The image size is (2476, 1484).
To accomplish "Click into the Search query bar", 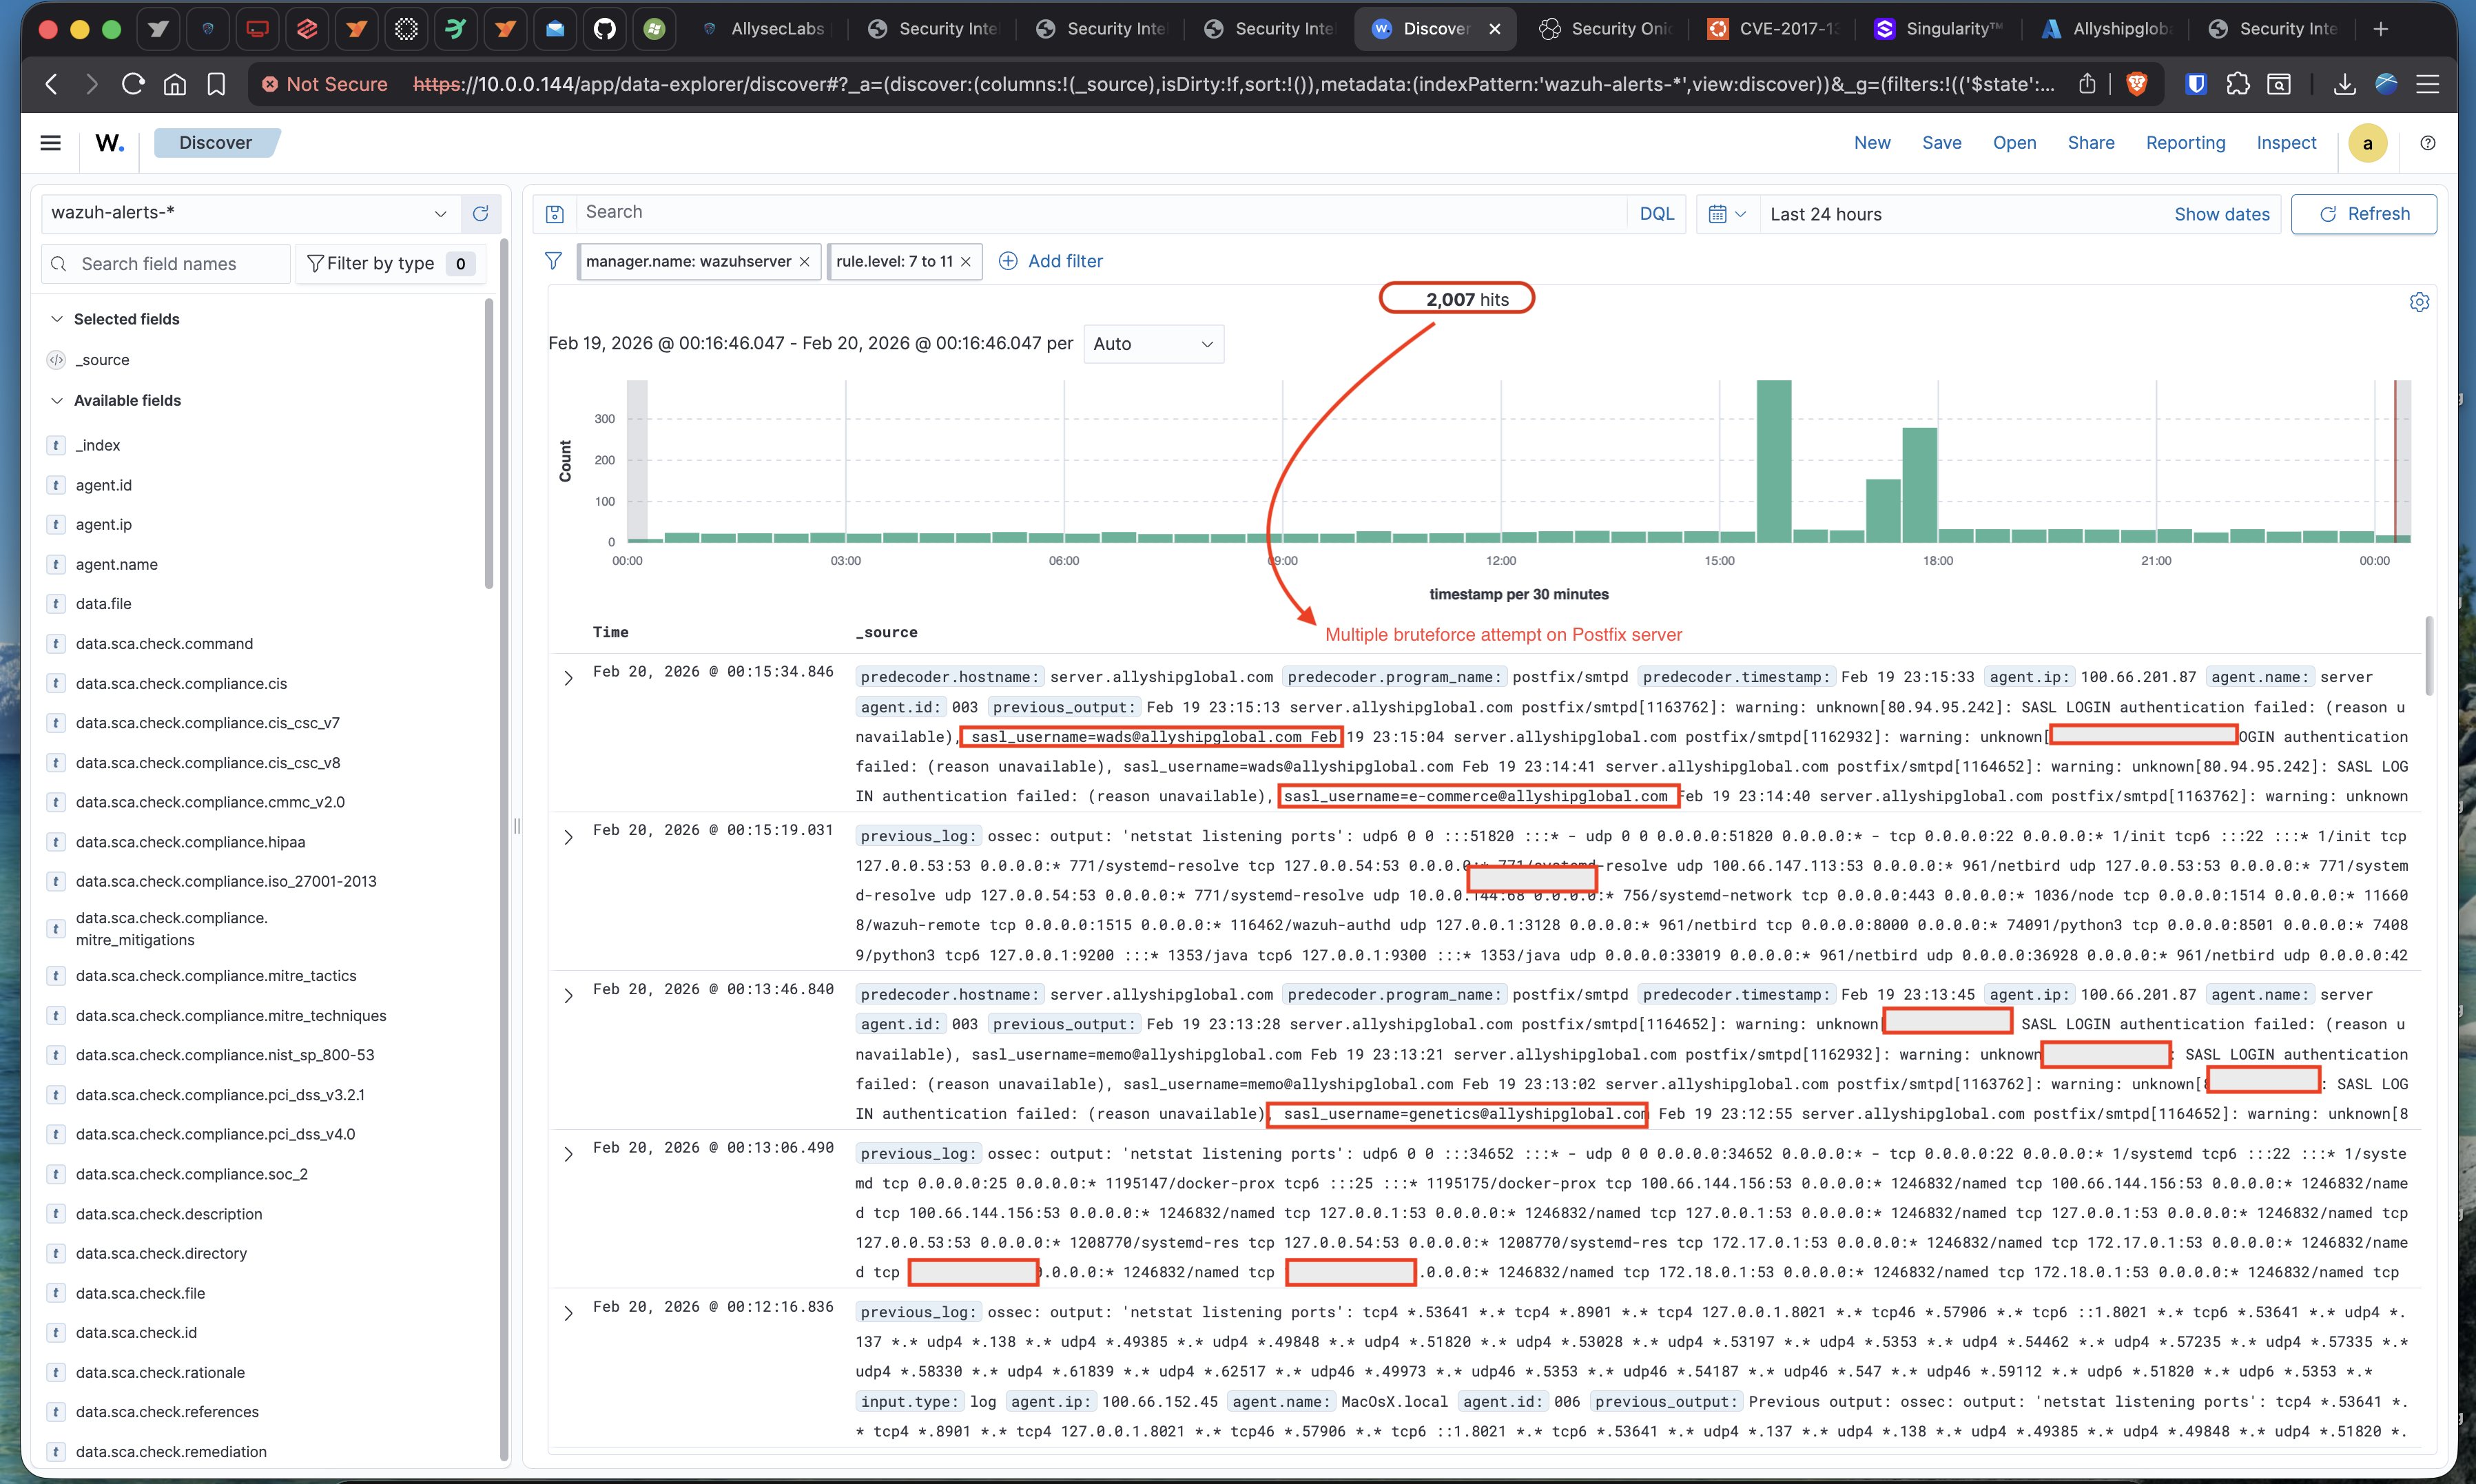I will tap(1100, 213).
